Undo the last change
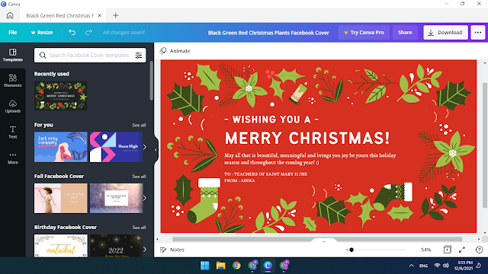Image resolution: width=488 pixels, height=274 pixels. [x=72, y=32]
